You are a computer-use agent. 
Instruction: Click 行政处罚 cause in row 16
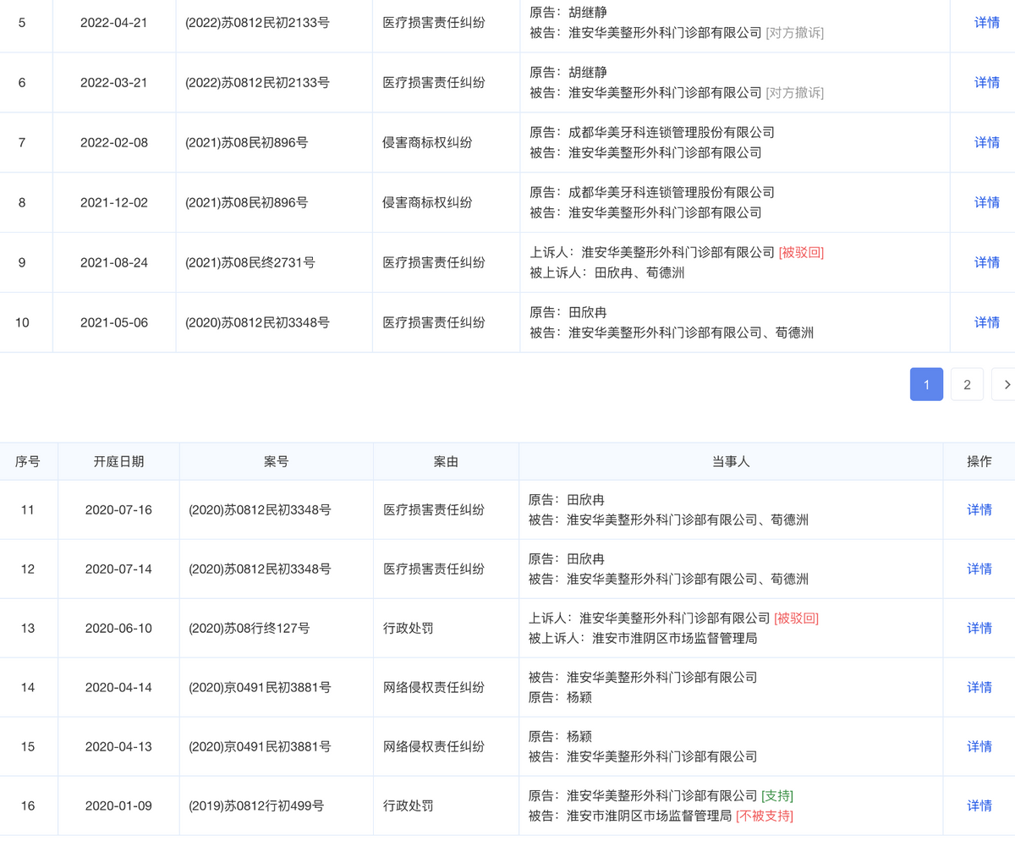point(409,805)
